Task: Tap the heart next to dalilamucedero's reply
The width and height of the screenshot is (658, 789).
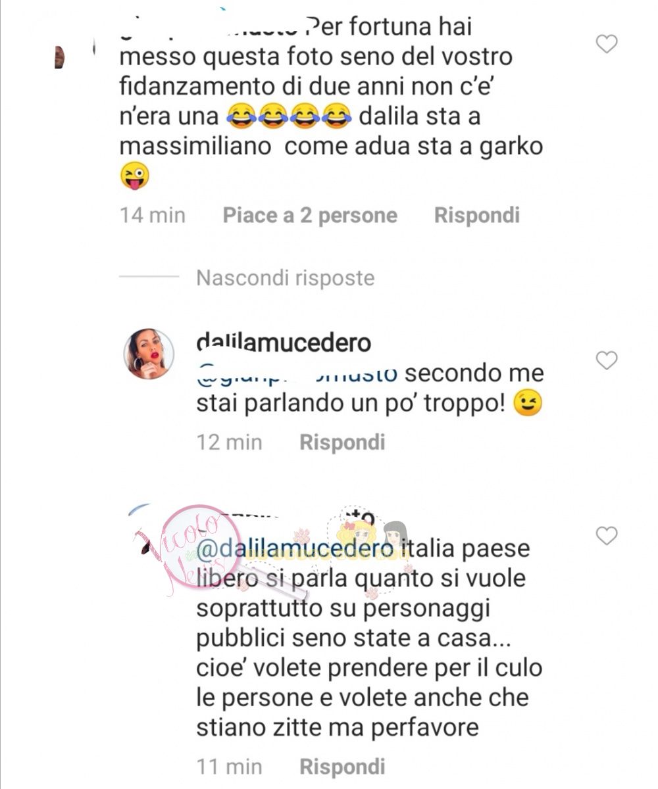Action: click(x=606, y=360)
